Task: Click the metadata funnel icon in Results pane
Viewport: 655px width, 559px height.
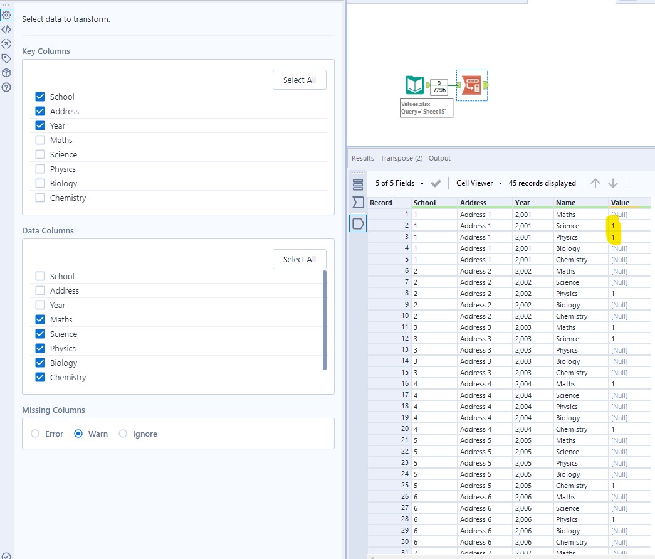Action: 357,202
